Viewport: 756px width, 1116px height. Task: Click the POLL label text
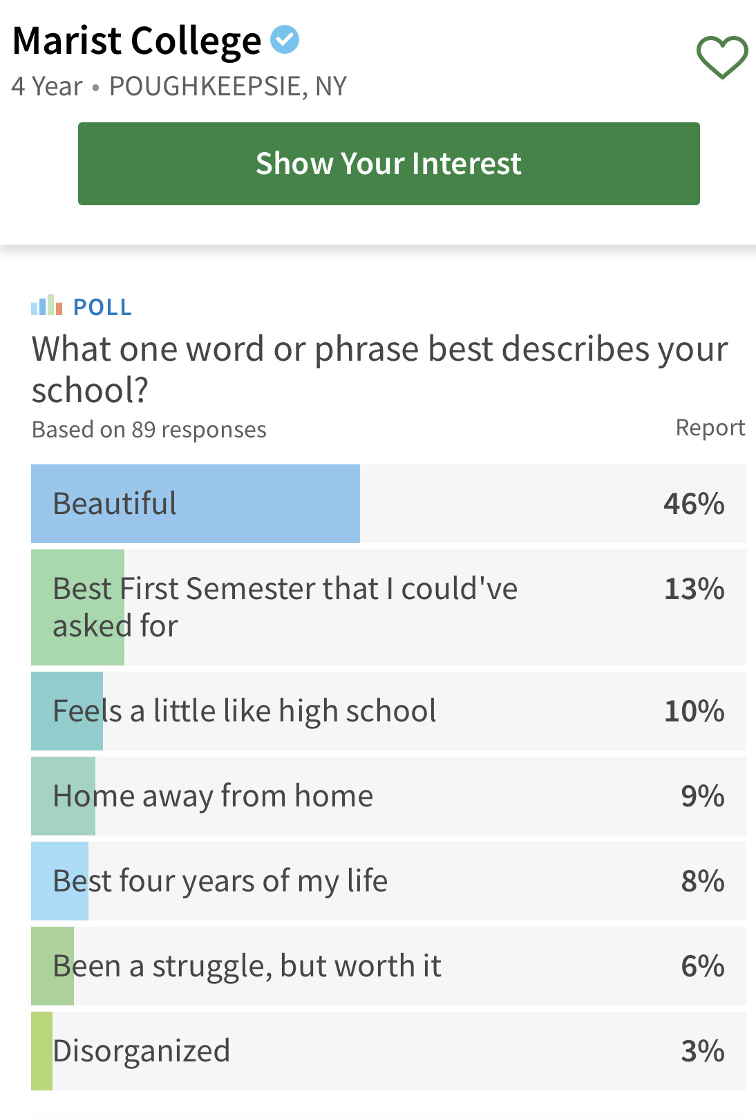103,307
